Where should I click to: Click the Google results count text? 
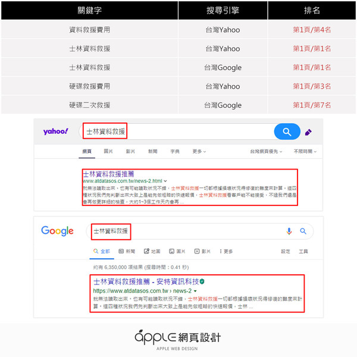point(141,267)
